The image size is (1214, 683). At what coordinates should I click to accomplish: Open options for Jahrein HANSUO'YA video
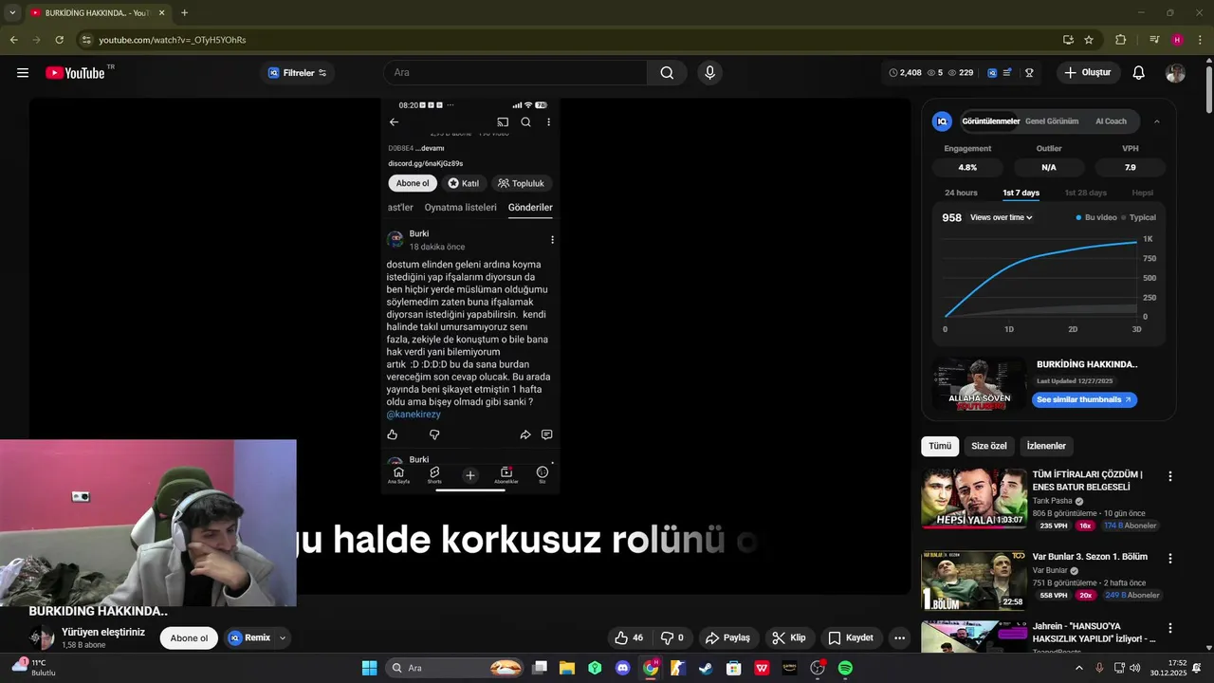[1169, 628]
